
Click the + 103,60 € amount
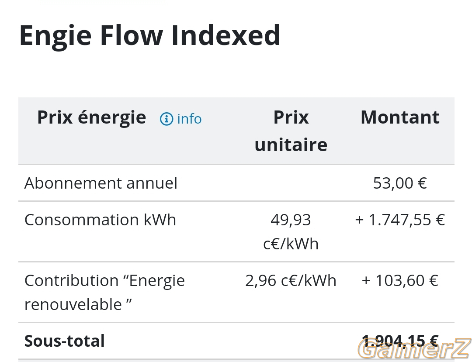click(x=400, y=280)
